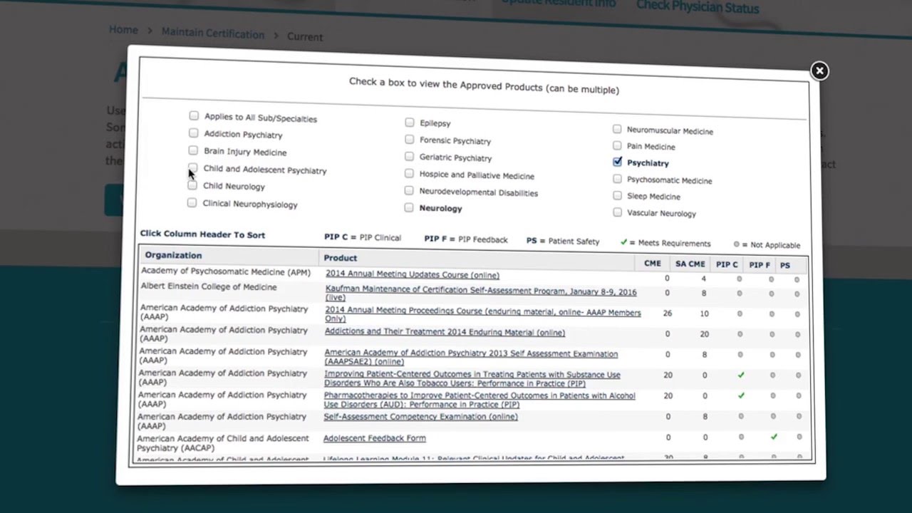Viewport: 912px width, 513px height.
Task: Check Neurodevelopmental Disabilities checkbox
Action: click(409, 191)
